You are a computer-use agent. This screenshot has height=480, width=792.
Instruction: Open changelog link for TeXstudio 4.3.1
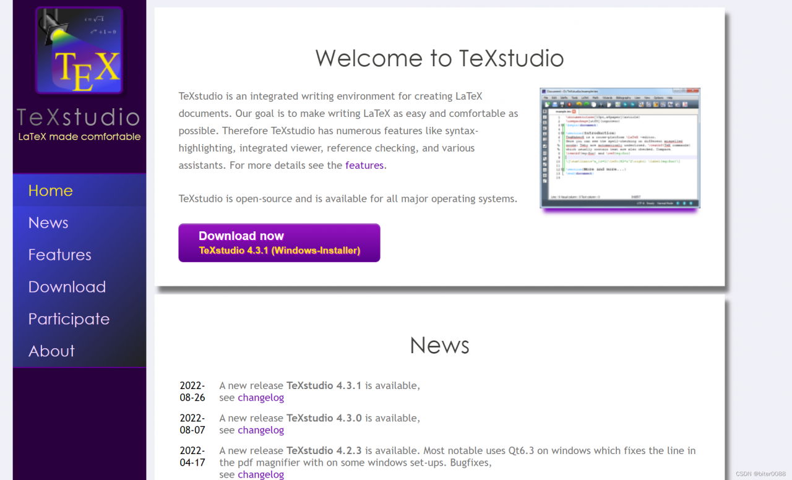[260, 398]
